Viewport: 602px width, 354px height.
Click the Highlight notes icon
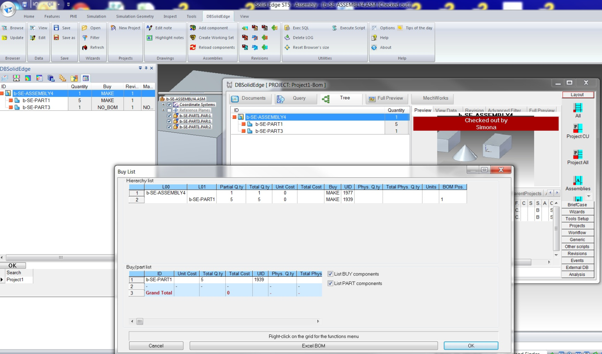click(x=149, y=38)
